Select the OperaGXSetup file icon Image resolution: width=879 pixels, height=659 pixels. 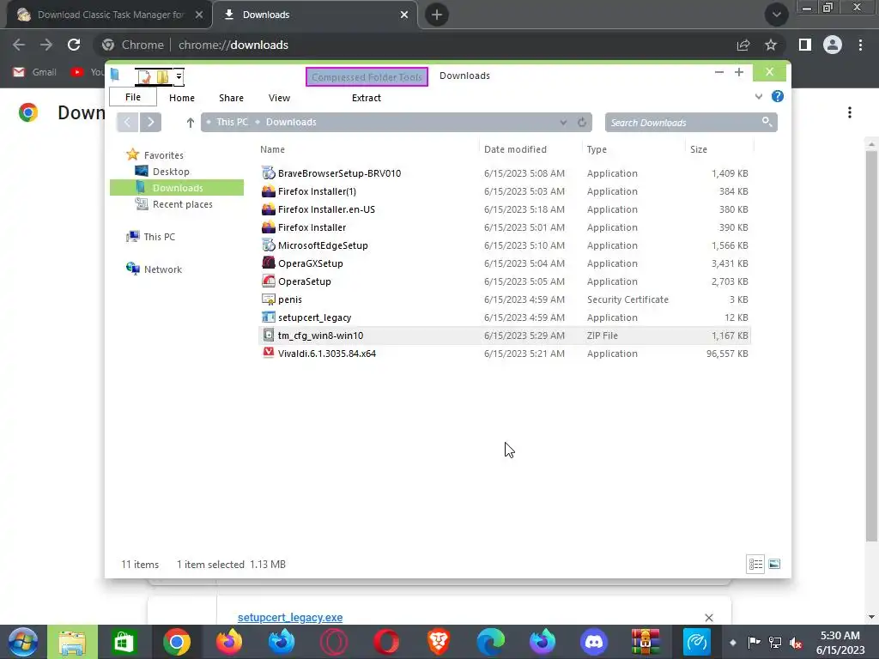tap(269, 263)
